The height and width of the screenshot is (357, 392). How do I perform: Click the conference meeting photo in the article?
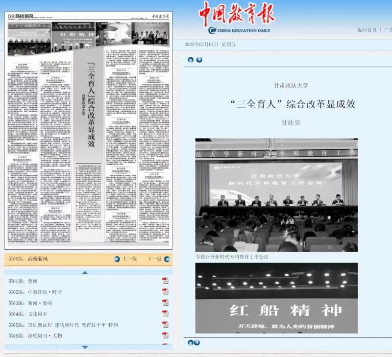[276, 195]
